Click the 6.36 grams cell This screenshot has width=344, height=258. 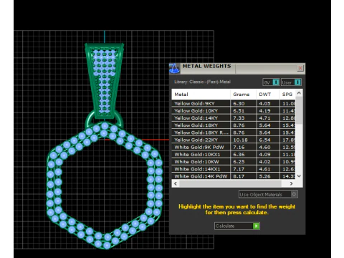click(243, 155)
